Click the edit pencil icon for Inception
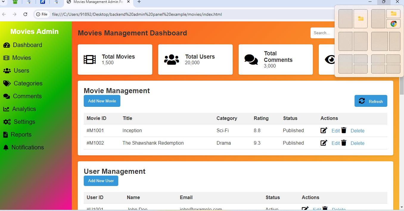This screenshot has height=211, width=404. tap(324, 130)
